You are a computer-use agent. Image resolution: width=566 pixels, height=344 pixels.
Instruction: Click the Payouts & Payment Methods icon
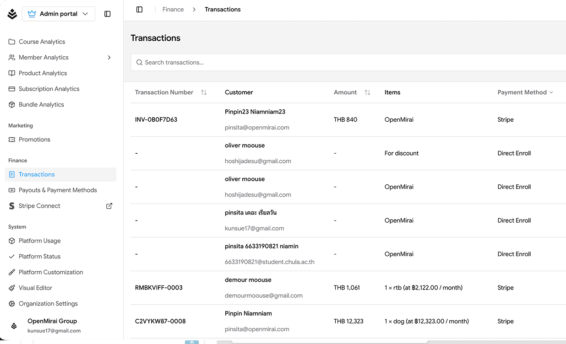coord(12,190)
